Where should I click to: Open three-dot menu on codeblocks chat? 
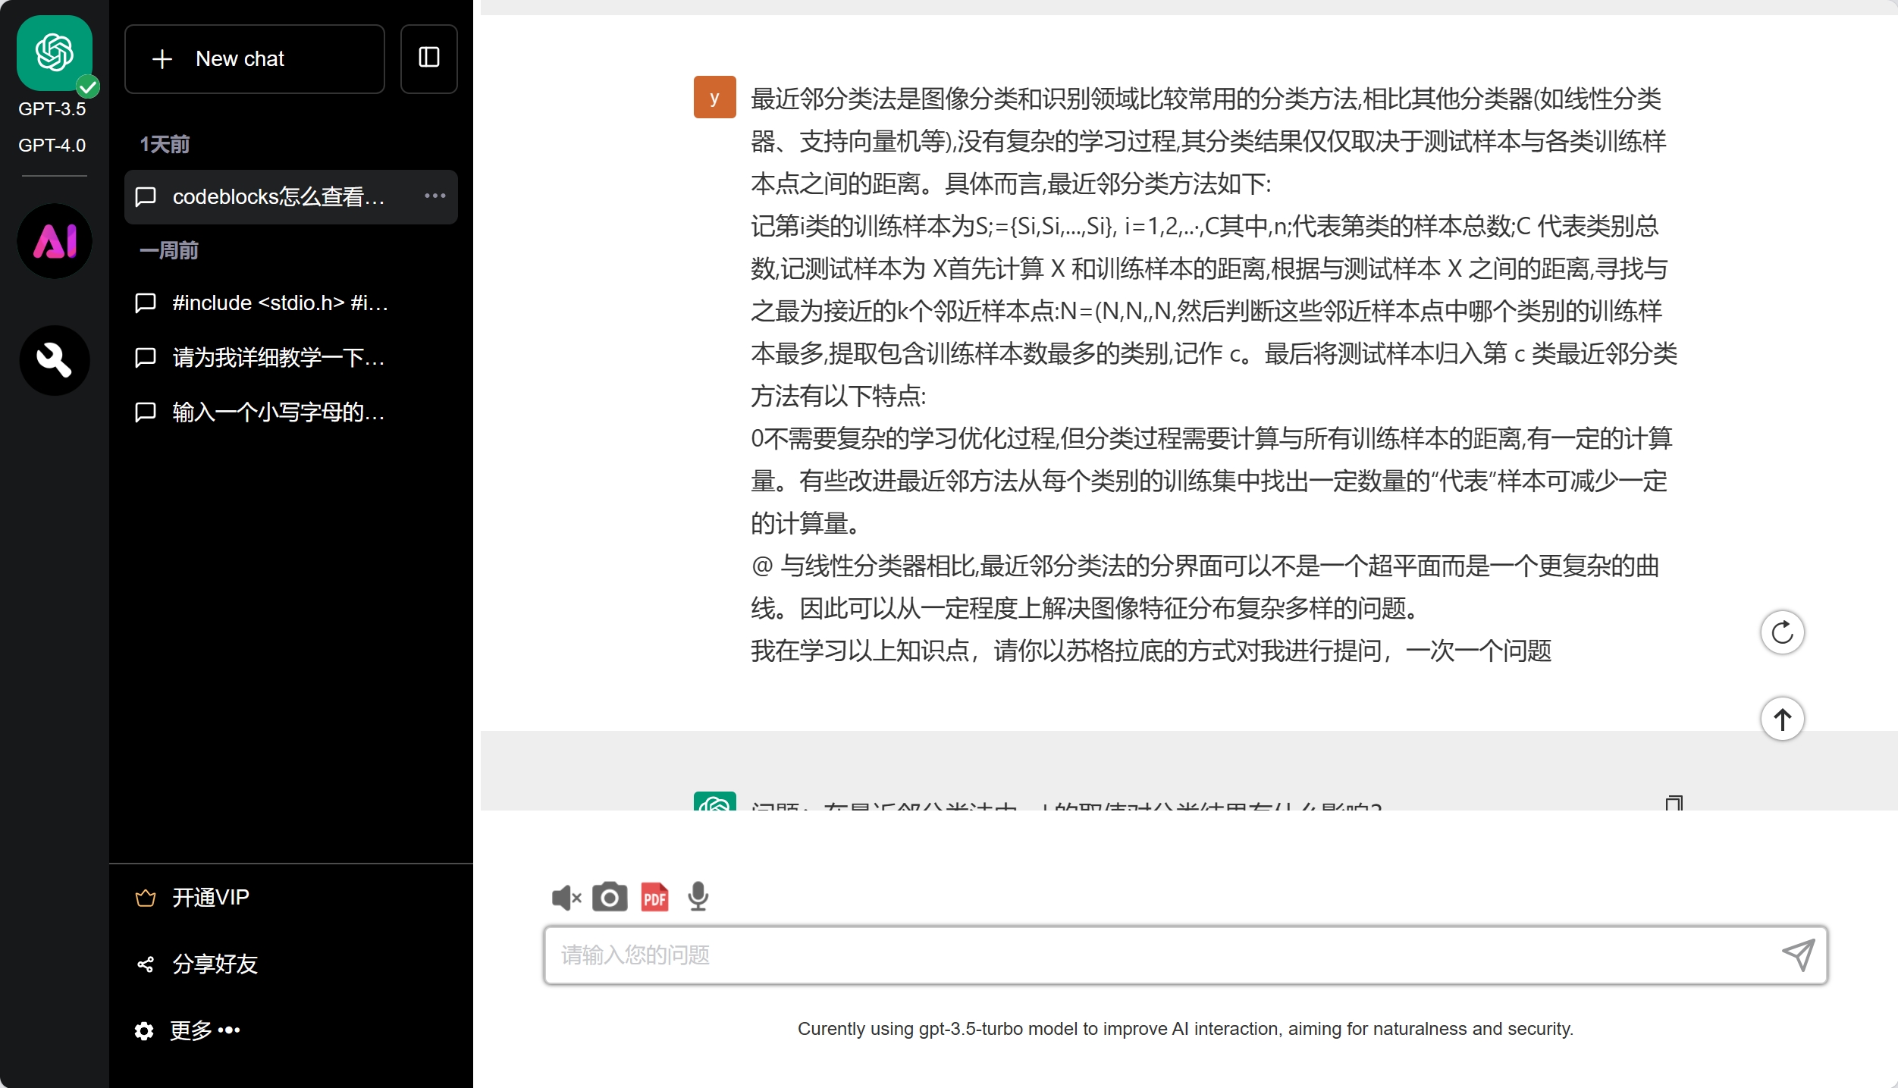(435, 196)
